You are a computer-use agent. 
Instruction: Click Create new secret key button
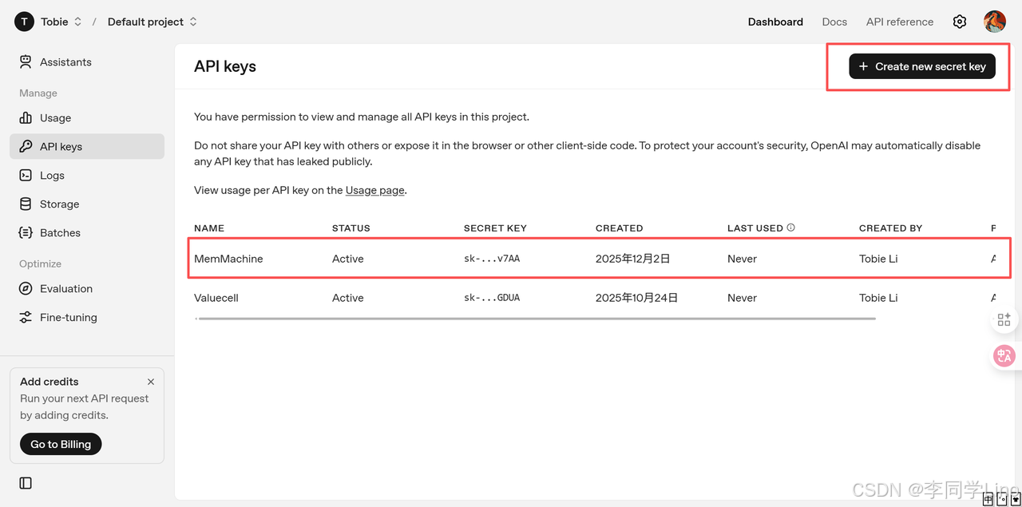pos(922,66)
